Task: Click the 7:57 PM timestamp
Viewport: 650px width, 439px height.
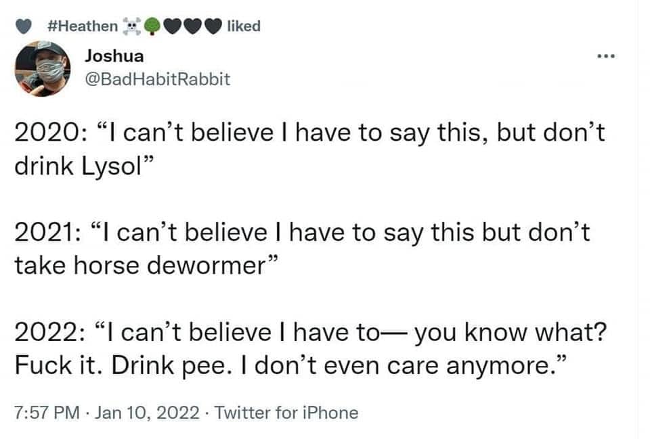Action: [42, 412]
